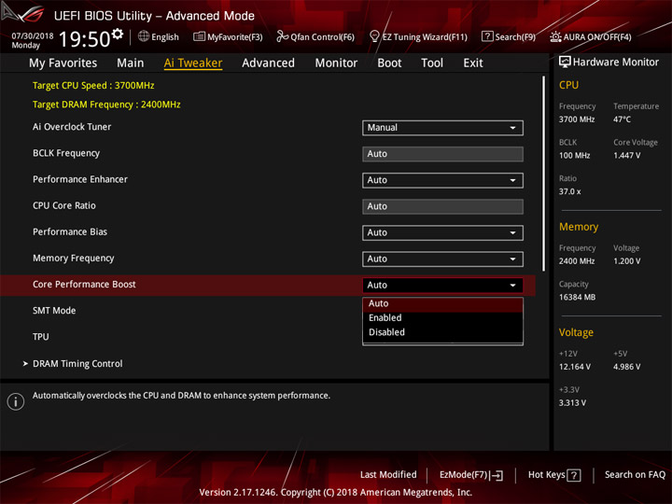This screenshot has height=504, width=672.
Task: Click the EzMode exit arrow icon
Action: pyautogui.click(x=497, y=475)
